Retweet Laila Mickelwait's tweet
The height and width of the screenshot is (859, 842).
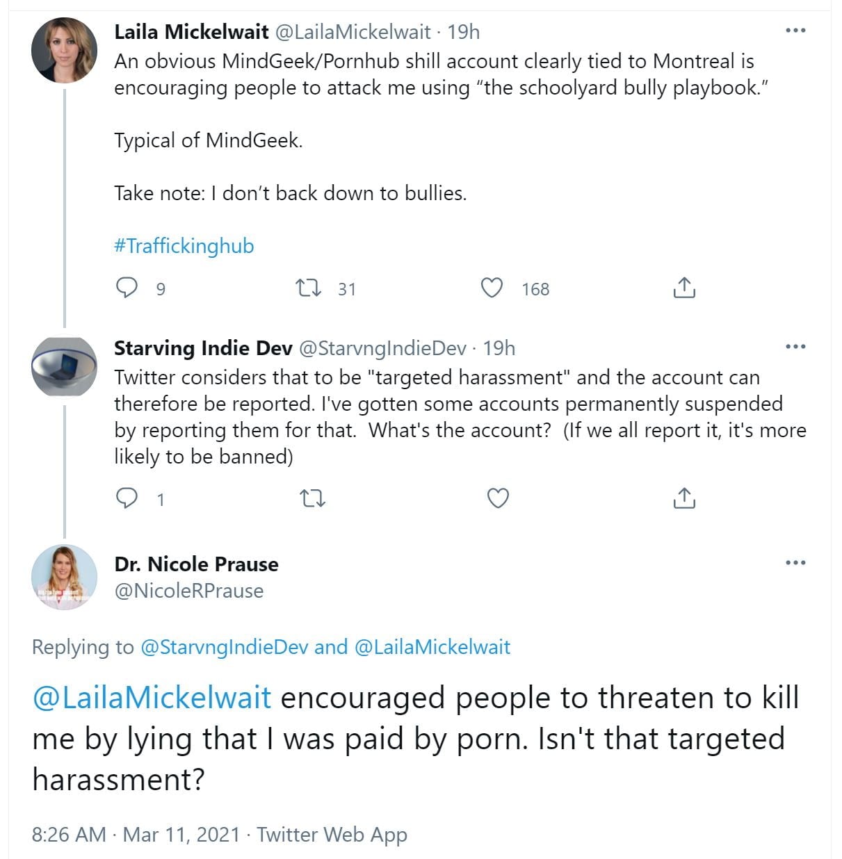(308, 288)
